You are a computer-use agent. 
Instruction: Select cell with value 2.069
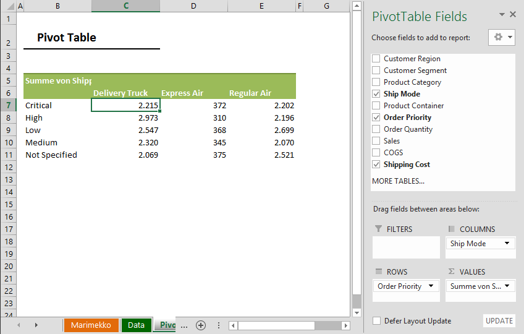click(x=125, y=155)
